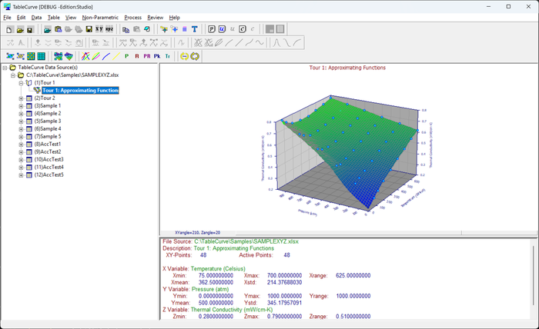Open the Review menu
The width and height of the screenshot is (539, 329).
[156, 18]
